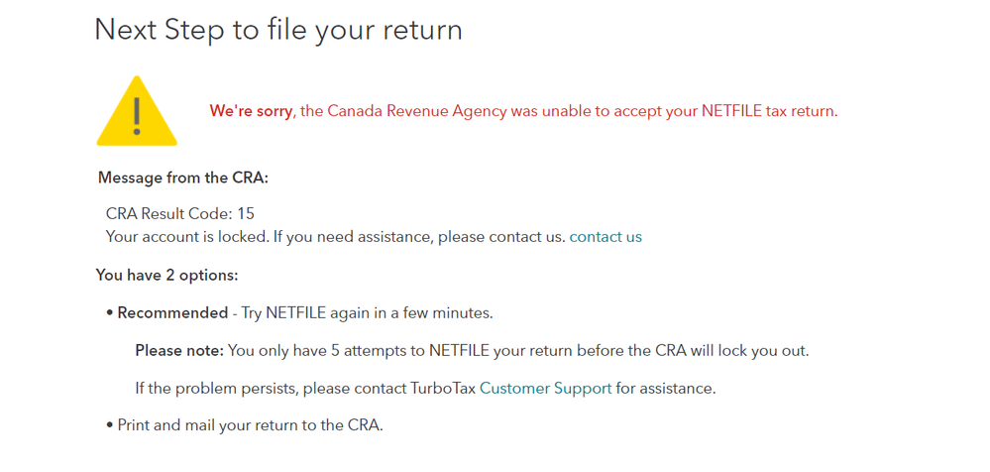Click the bold 'Please note:' label
The width and height of the screenshot is (990, 472).
pyautogui.click(x=179, y=351)
